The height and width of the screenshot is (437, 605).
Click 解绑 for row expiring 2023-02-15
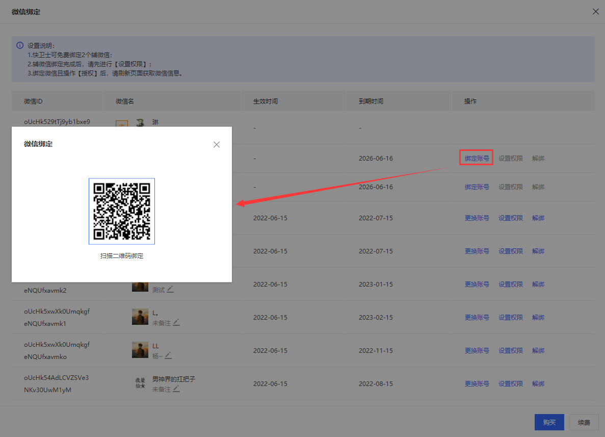click(538, 317)
